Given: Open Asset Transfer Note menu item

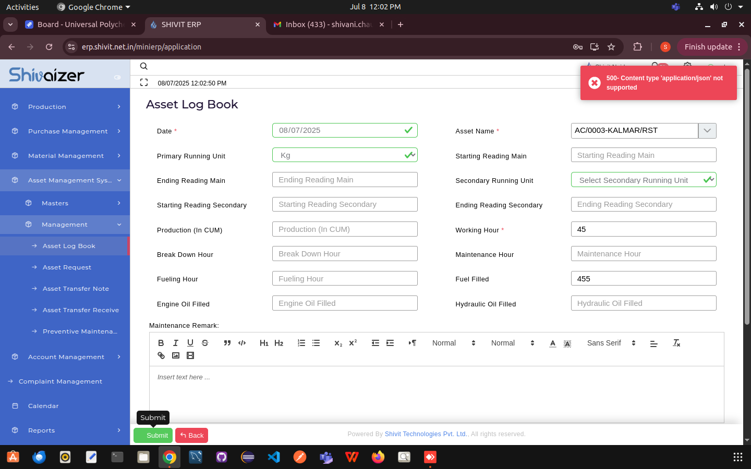Looking at the screenshot, I should [x=76, y=289].
